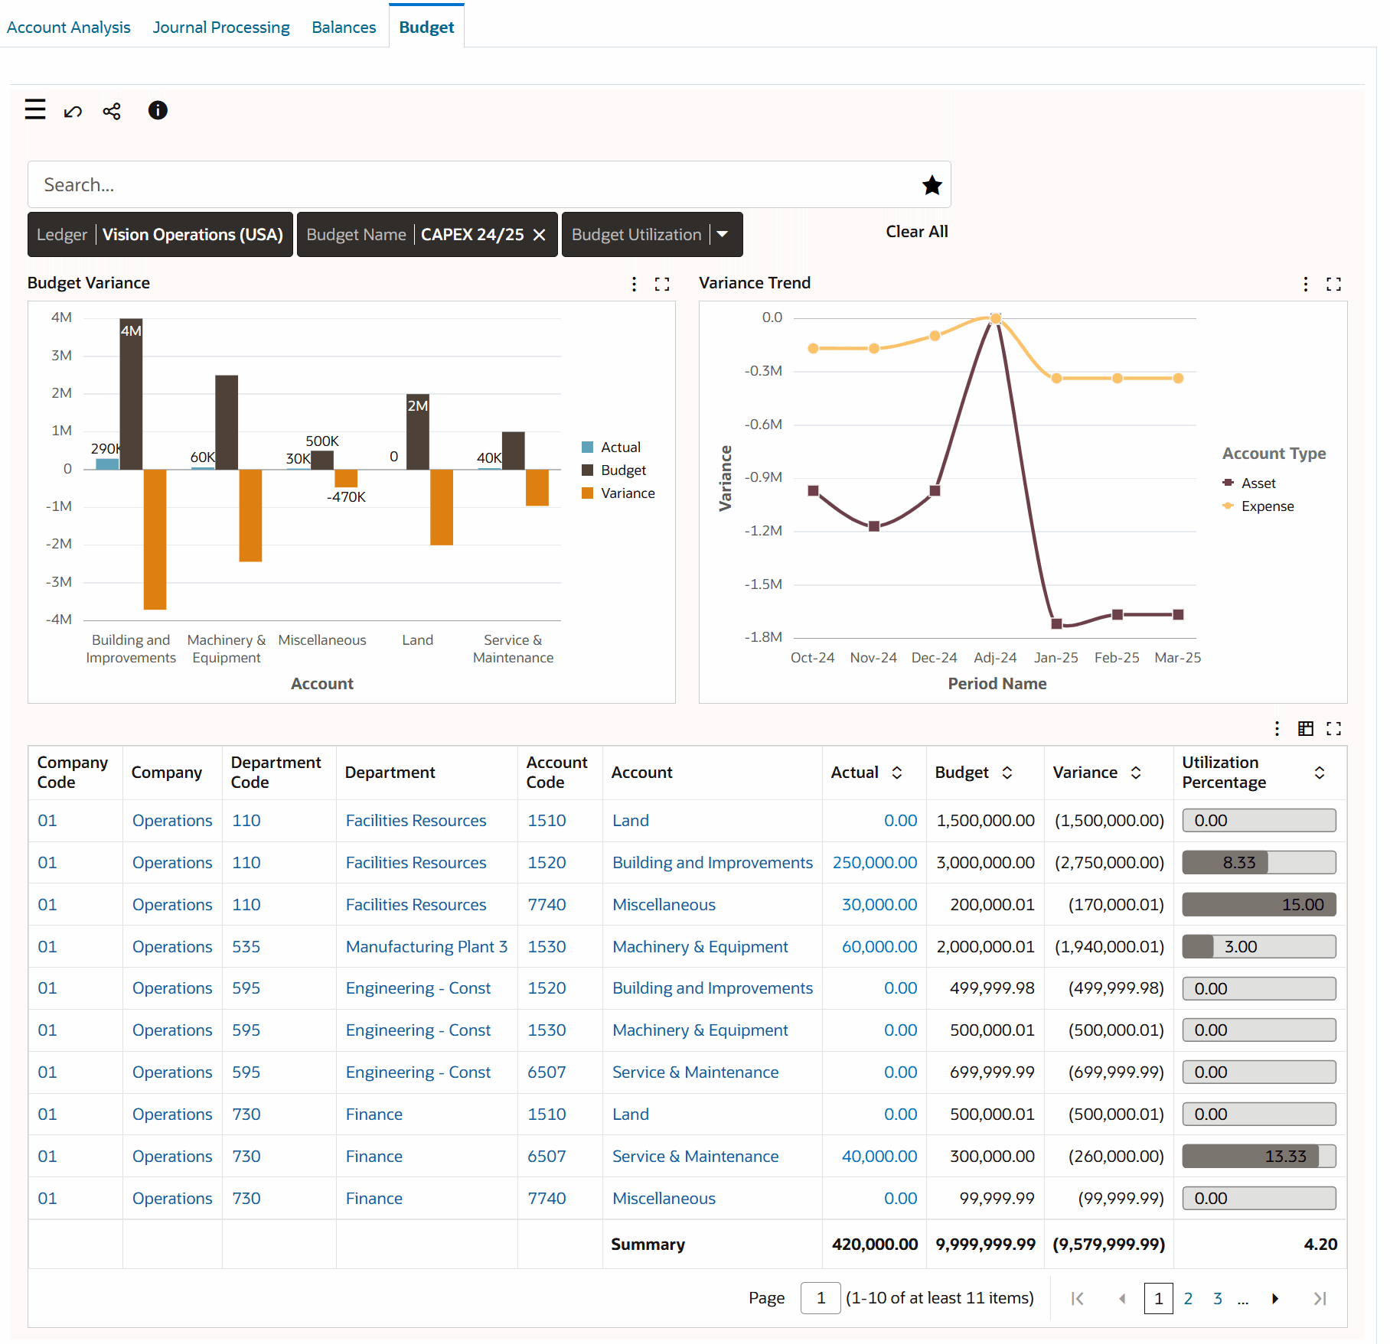Go to the first page icon
1390x1344 pixels.
pyautogui.click(x=1078, y=1299)
